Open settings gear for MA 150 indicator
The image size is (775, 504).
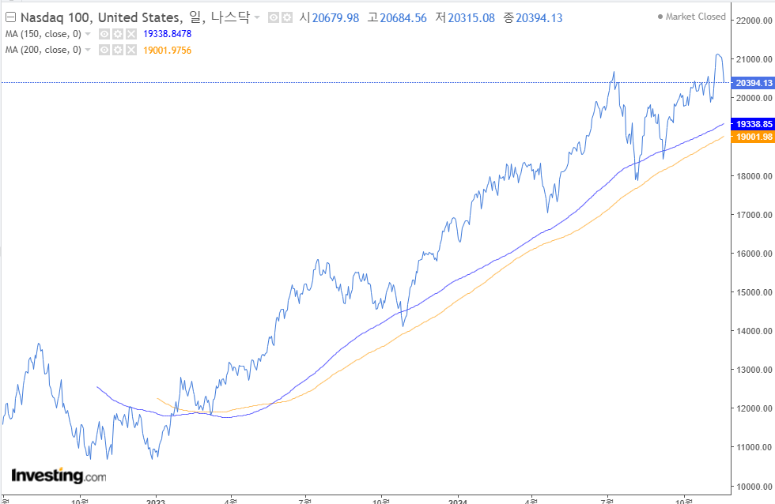pyautogui.click(x=118, y=34)
